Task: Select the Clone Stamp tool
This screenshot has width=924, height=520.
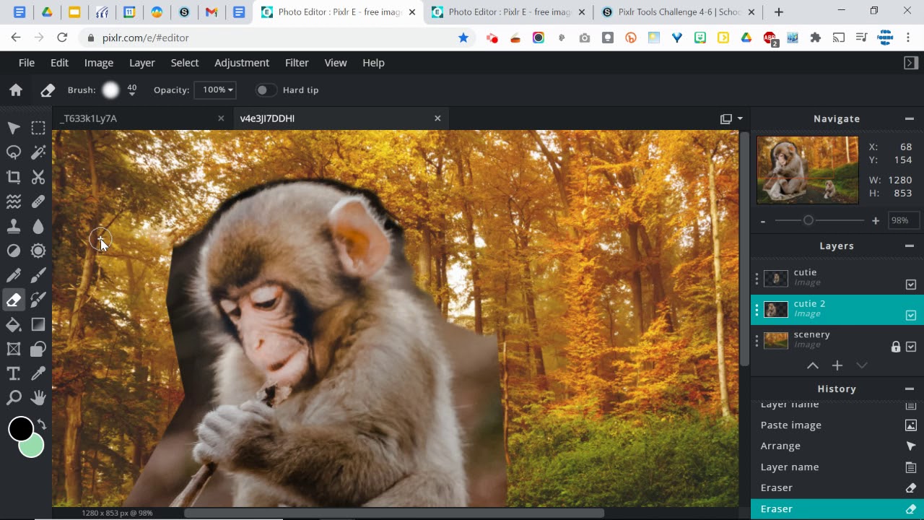Action: click(14, 226)
